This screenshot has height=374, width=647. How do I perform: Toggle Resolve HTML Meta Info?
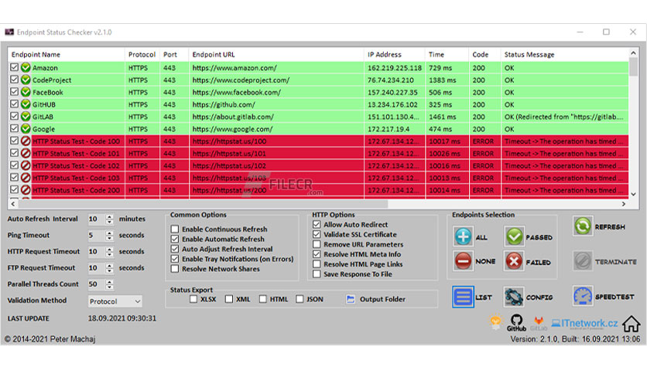pos(317,254)
